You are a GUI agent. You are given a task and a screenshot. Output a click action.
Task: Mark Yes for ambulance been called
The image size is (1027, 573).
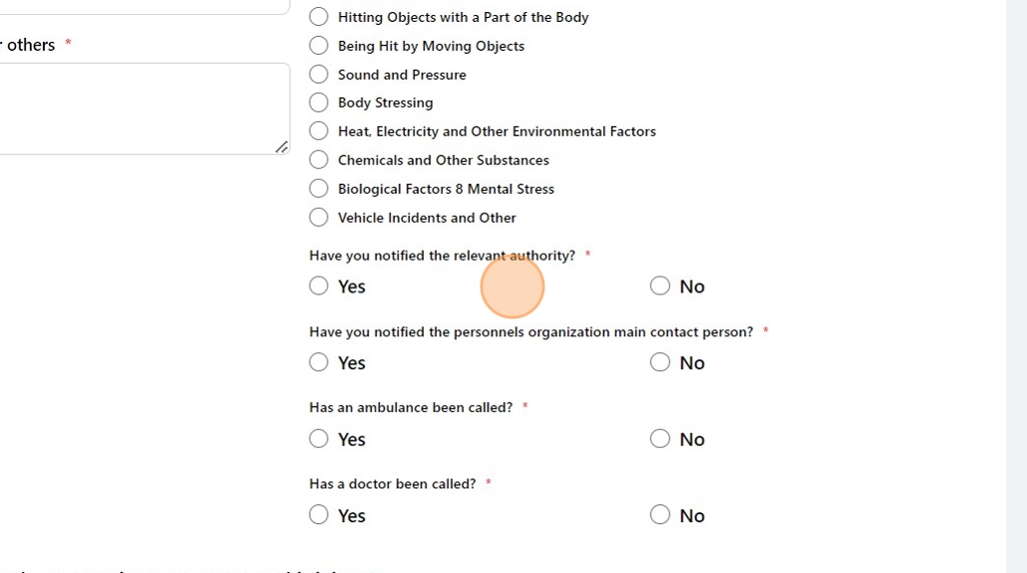click(x=318, y=440)
